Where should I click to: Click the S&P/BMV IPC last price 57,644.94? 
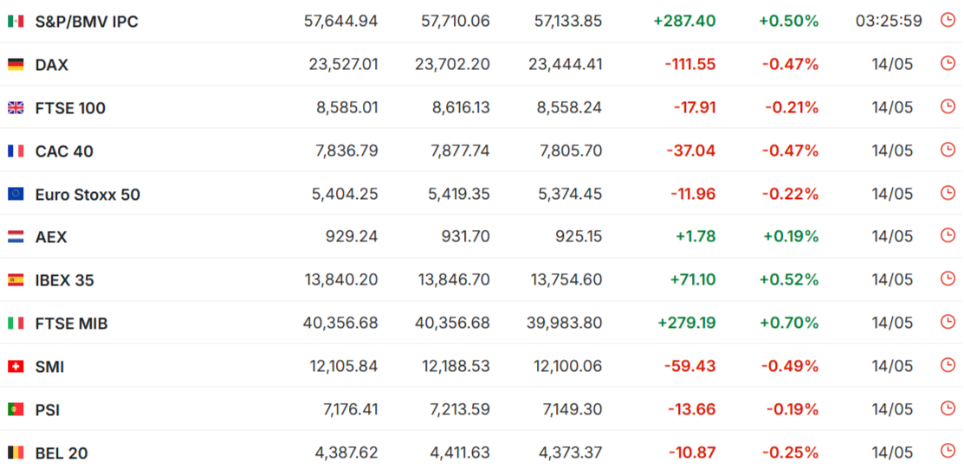[340, 21]
